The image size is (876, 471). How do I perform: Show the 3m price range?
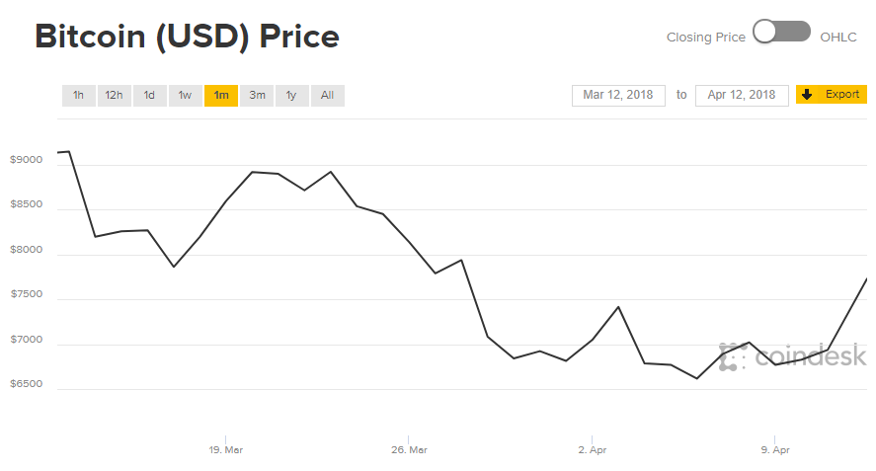257,96
